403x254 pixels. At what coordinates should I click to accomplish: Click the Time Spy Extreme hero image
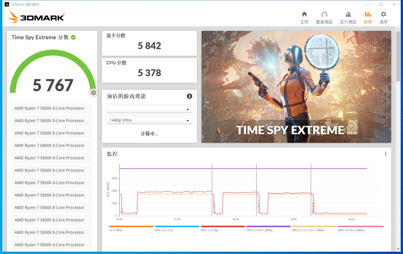click(x=296, y=87)
